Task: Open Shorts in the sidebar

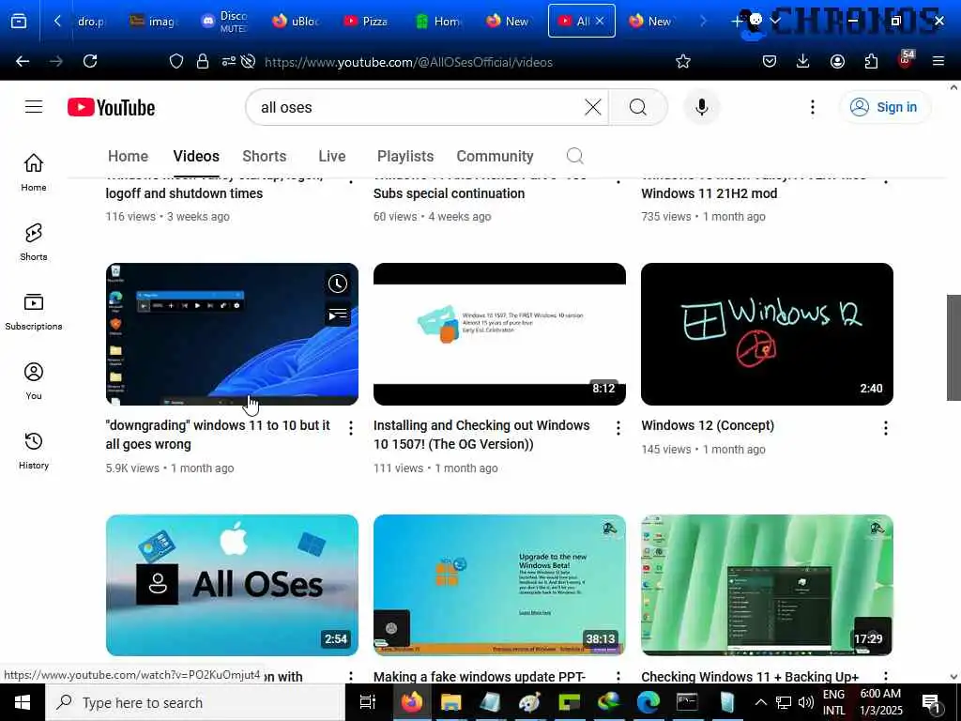Action: click(x=34, y=241)
